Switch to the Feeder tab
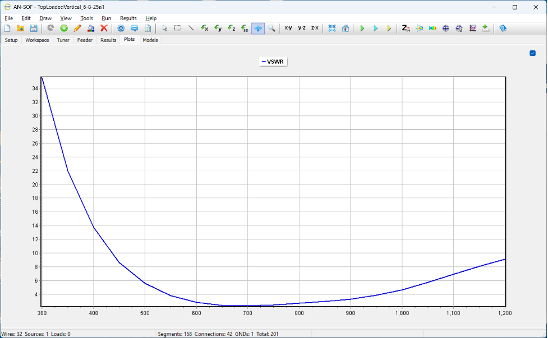This screenshot has height=338, width=548. pyautogui.click(x=85, y=40)
